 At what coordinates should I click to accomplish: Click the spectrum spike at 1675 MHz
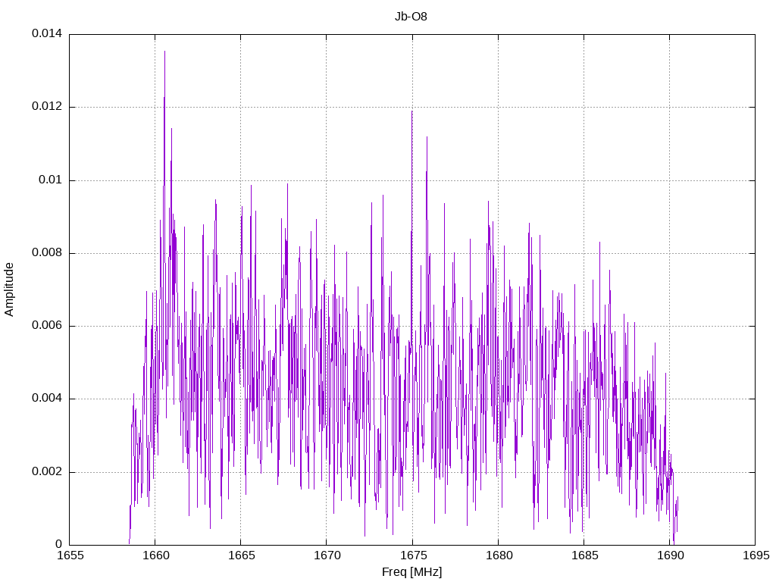[x=411, y=111]
